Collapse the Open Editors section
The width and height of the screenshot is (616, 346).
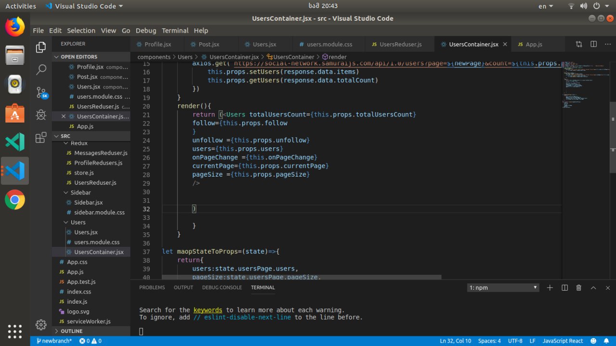tap(78, 57)
